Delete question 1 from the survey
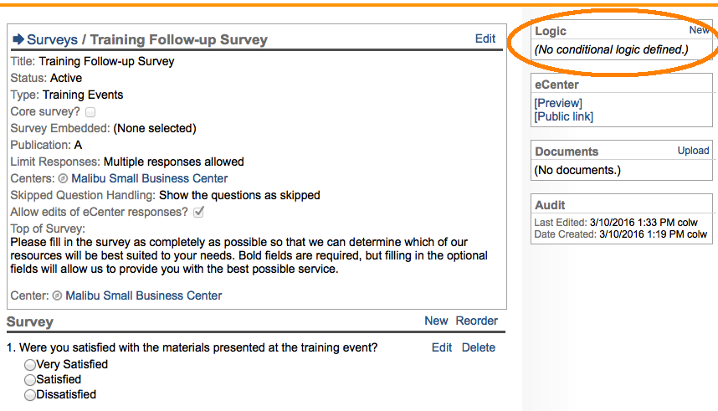The image size is (718, 411). (479, 347)
